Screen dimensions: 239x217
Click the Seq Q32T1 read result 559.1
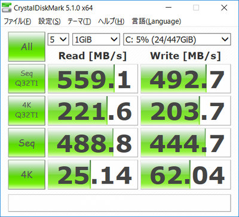[93, 79]
